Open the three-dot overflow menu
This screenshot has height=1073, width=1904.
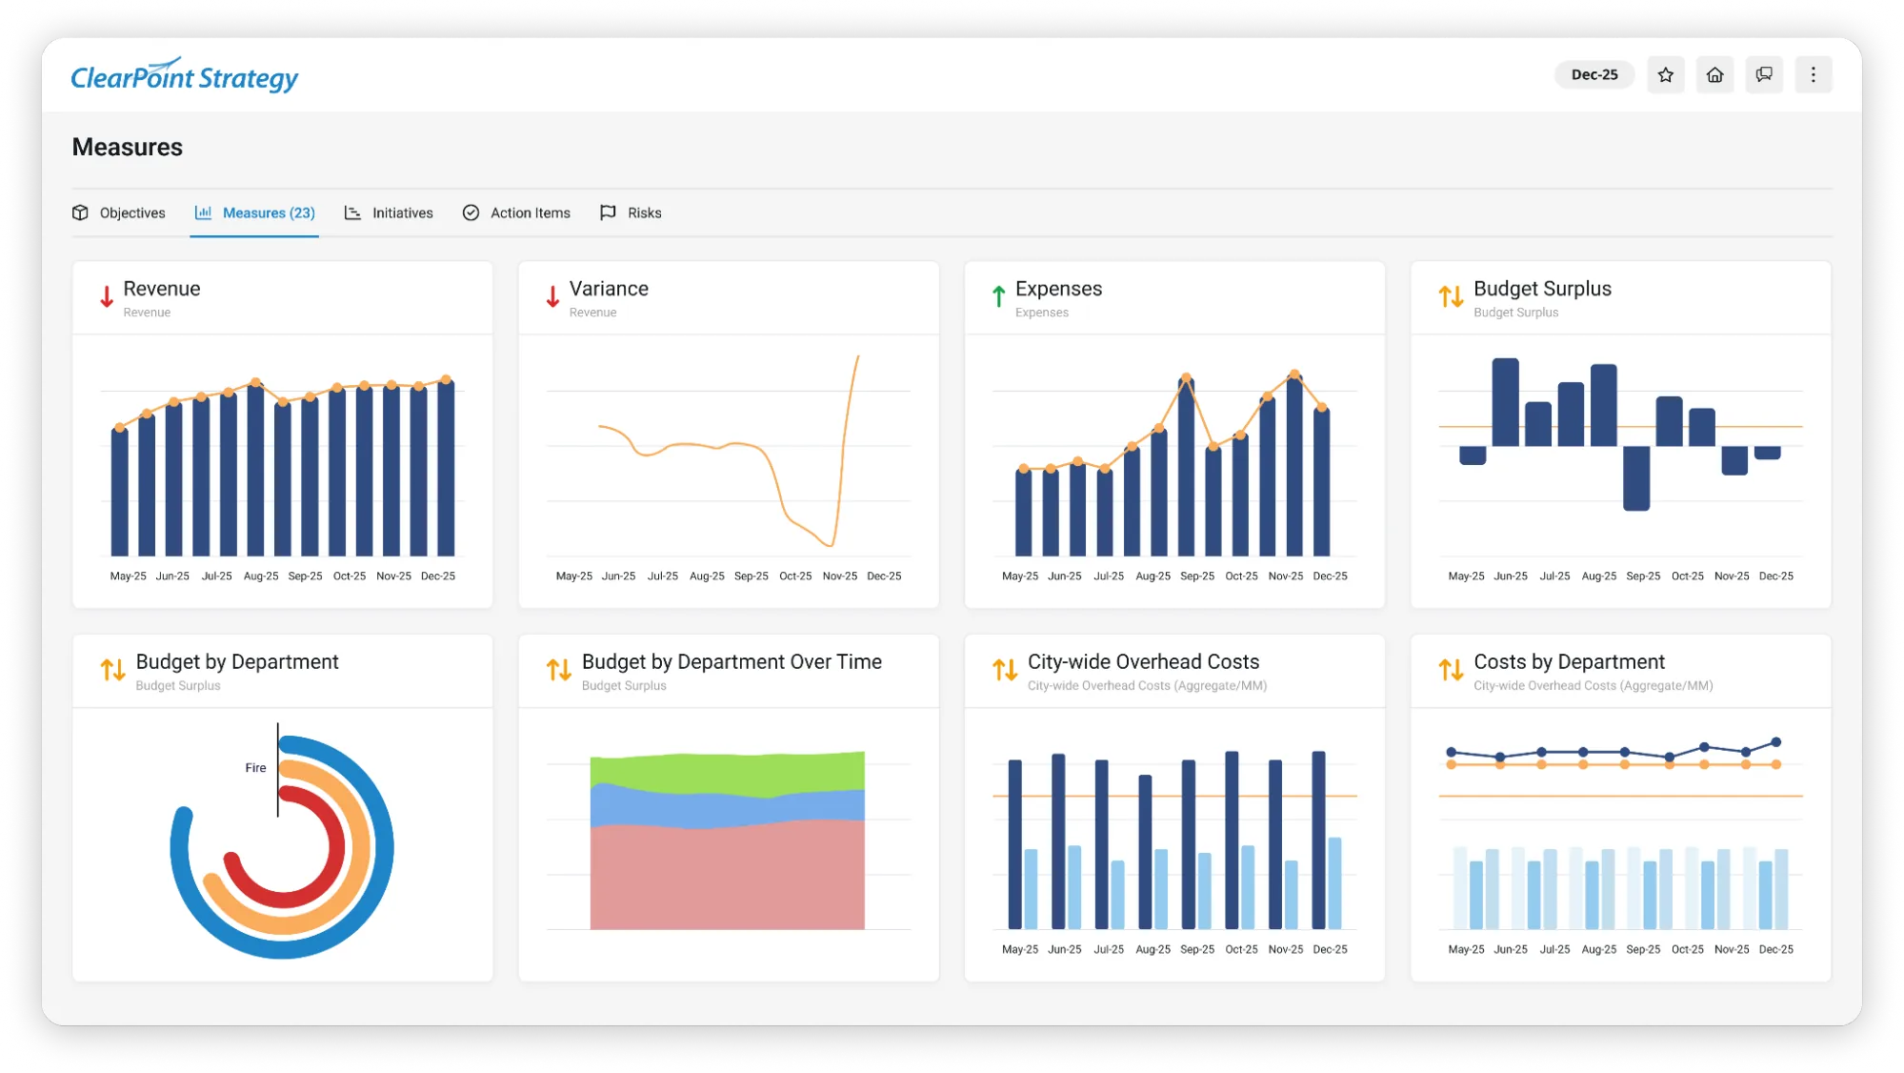(1814, 73)
